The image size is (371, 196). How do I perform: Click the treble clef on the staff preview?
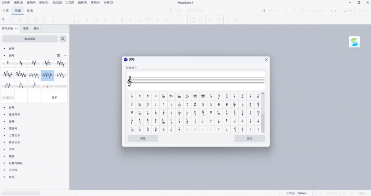coord(130,81)
